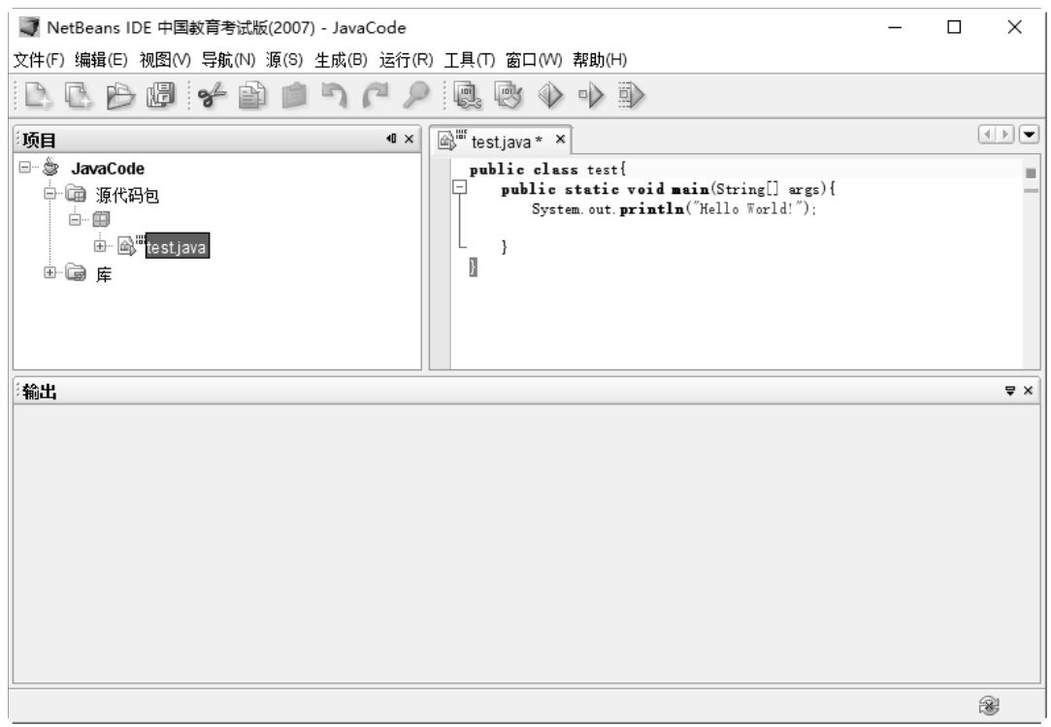This screenshot has width=1051, height=727.
Task: Minimize the 输出 panel
Action: click(x=1010, y=391)
